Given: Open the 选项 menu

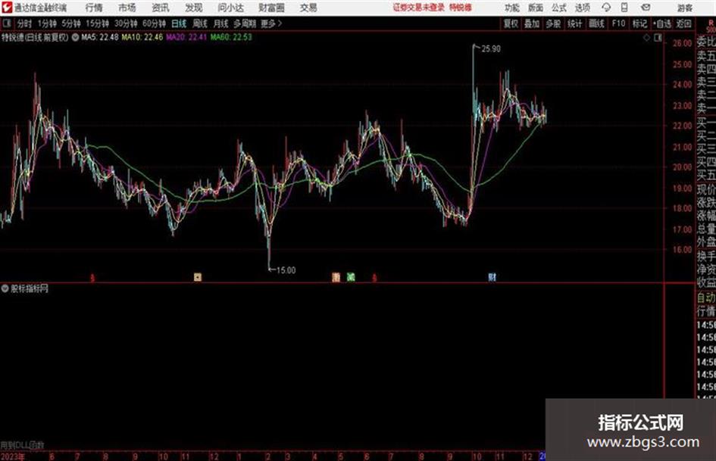Looking at the screenshot, I should pos(582,8).
